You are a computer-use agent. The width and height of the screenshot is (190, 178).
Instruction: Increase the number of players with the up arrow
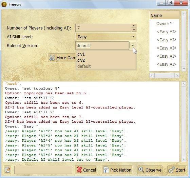click(134, 26)
